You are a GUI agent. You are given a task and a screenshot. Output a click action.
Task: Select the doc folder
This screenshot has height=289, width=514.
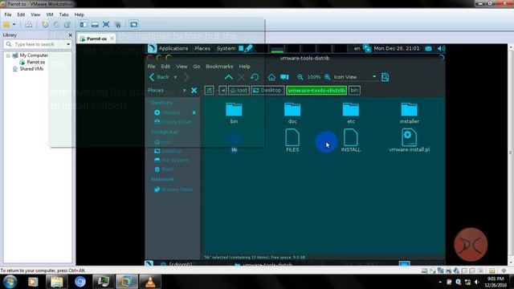pyautogui.click(x=292, y=113)
